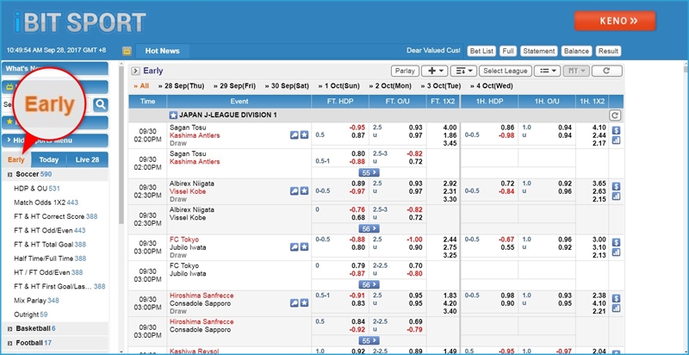Click the collapse arrow icon beside Early heading
Screen dimensions: 689x355
tap(135, 72)
